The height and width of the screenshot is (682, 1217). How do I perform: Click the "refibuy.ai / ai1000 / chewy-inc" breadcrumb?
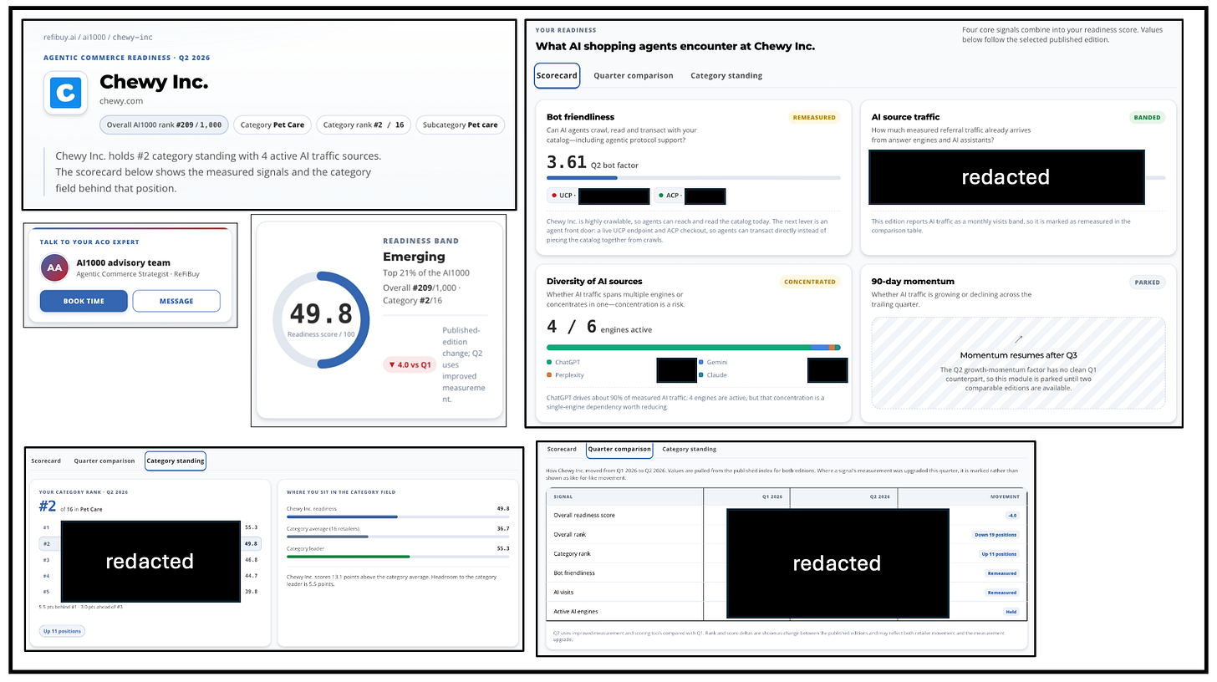tap(98, 38)
